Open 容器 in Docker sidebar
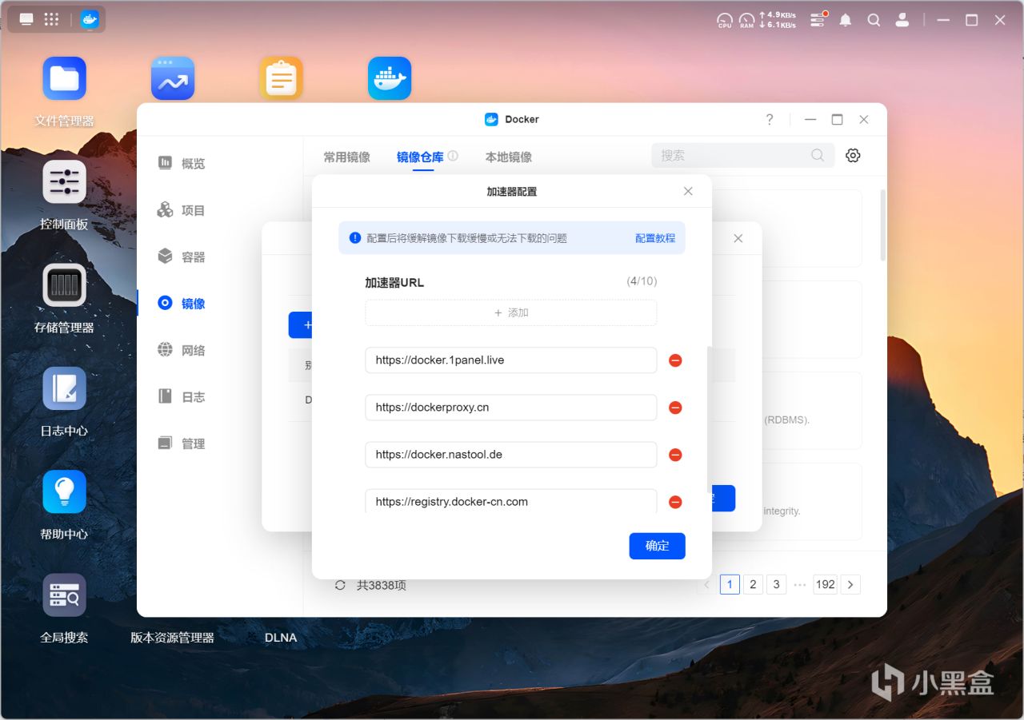Viewport: 1024px width, 720px height. click(182, 257)
